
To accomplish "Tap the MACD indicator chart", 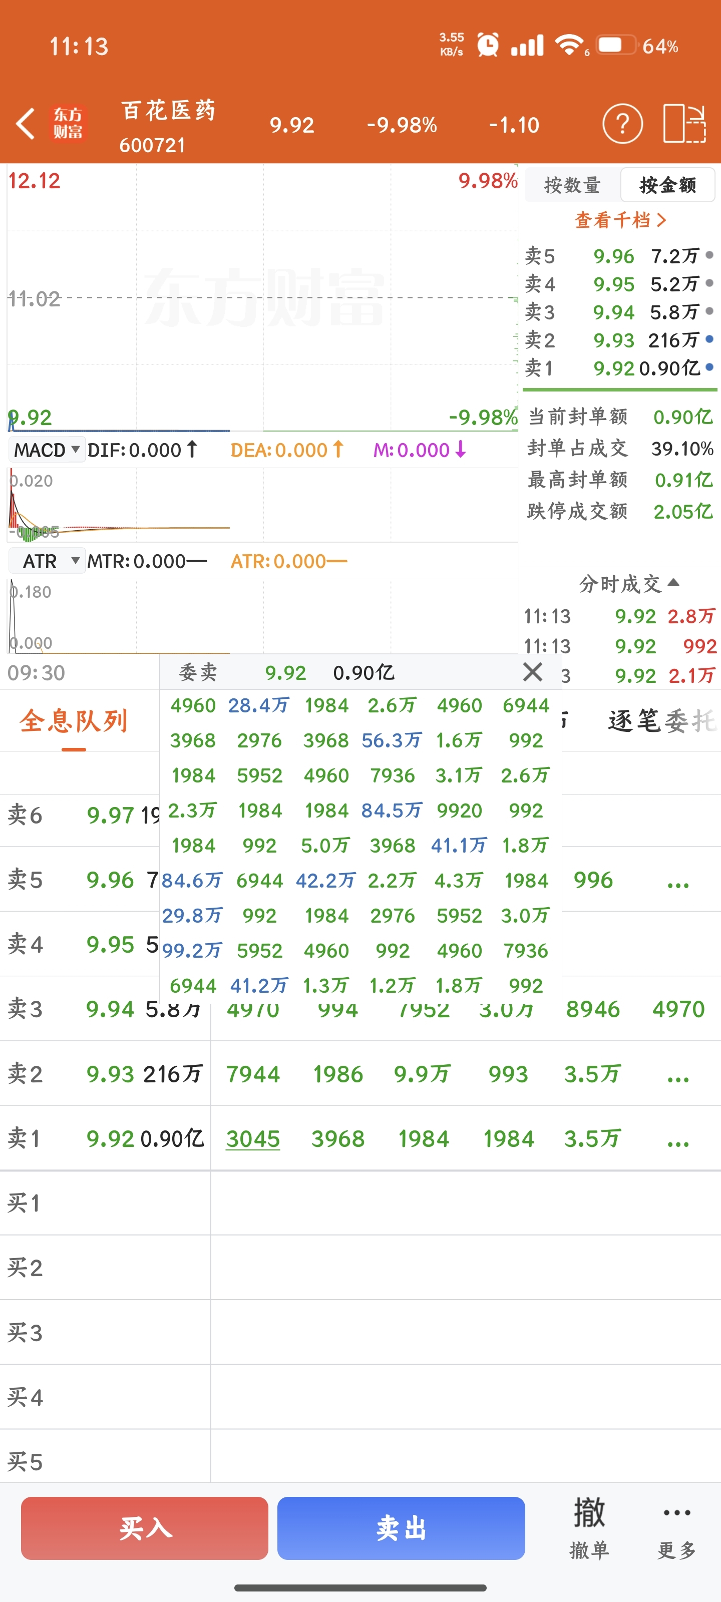I will pos(262,505).
